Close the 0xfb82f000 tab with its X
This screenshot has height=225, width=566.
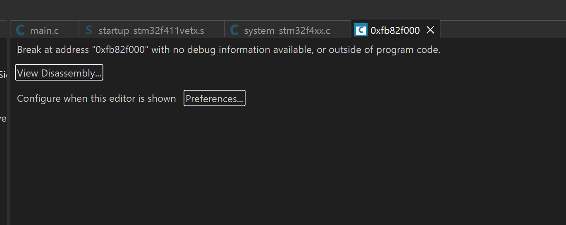430,30
